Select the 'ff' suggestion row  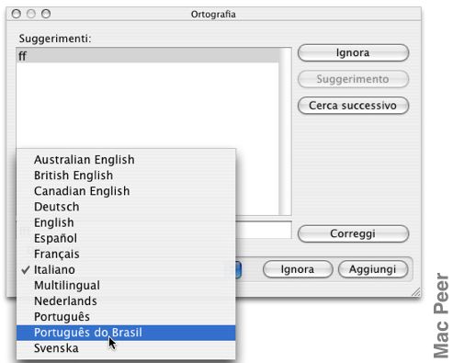[x=148, y=56]
